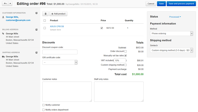
Task: Click the trash delete icon
Action: pos(45,14)
